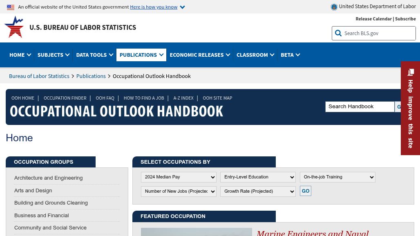Open Marine Engineers and Naval featured link
Screen dimensions: 420x236
[x=313, y=233]
